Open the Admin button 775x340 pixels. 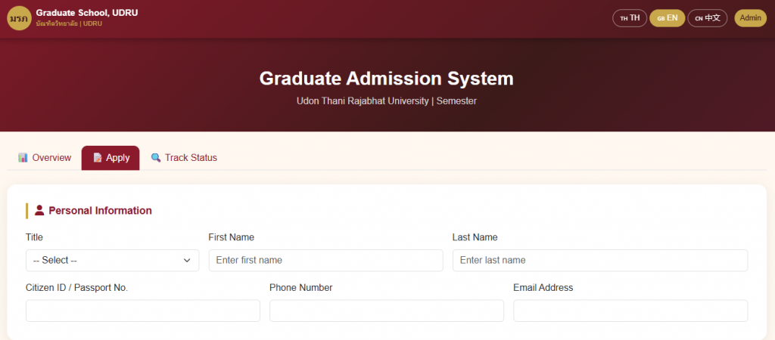coord(750,17)
